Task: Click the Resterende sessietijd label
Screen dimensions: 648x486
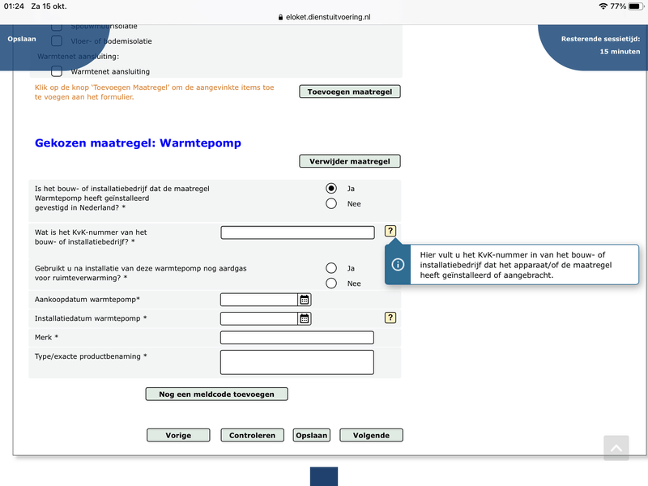Action: coord(600,39)
